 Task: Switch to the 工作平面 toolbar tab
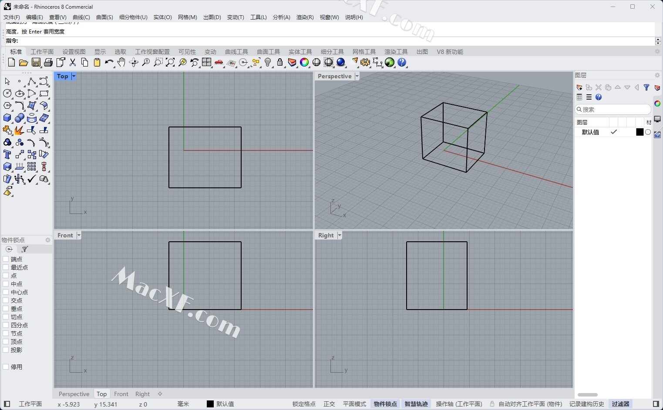point(42,52)
